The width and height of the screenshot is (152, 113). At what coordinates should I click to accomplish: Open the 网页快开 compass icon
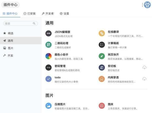(x=102, y=56)
